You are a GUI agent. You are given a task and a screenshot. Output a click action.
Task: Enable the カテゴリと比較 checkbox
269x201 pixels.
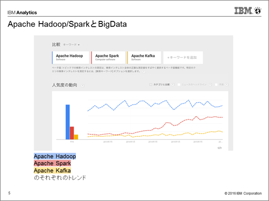(x=151, y=85)
